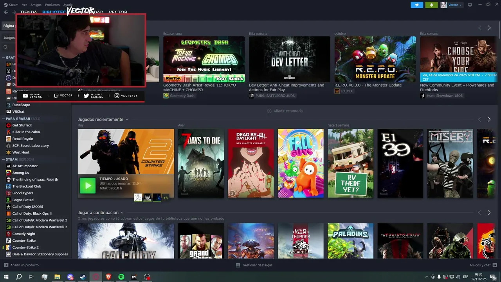Image resolution: width=501 pixels, height=282 pixels.
Task: Open the Ver menu
Action: [x=24, y=5]
